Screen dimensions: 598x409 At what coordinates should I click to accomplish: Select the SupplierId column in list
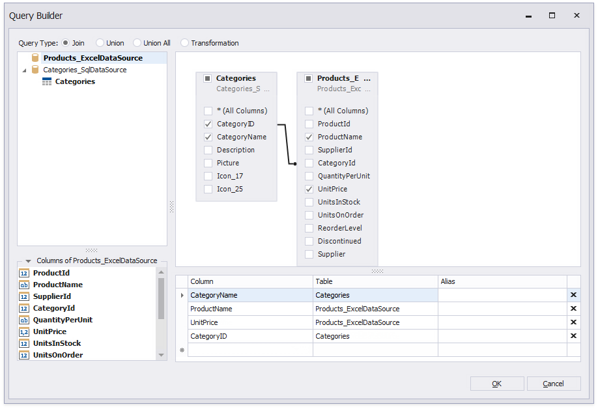click(52, 297)
